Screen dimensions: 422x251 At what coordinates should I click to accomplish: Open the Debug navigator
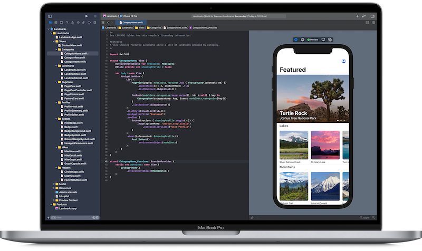coord(83,23)
